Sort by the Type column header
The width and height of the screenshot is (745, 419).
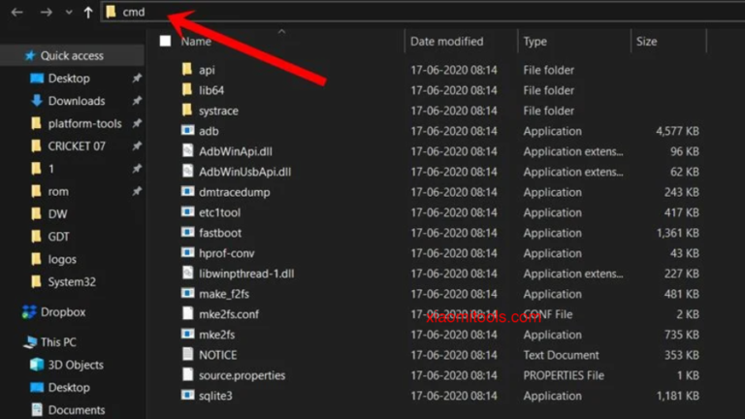[x=534, y=42]
